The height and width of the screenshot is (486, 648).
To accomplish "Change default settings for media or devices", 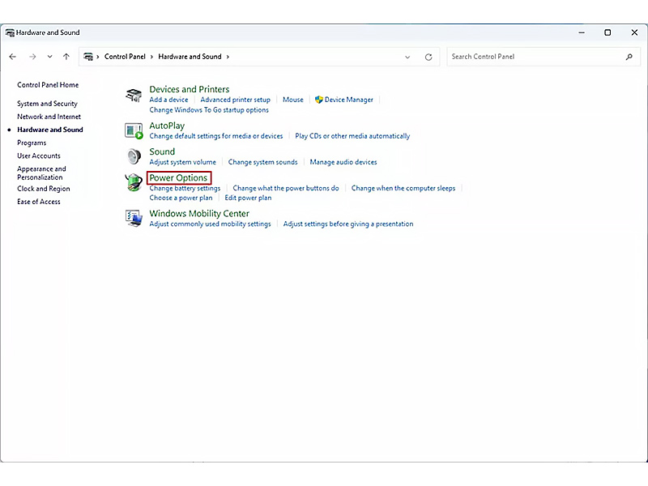I will click(216, 136).
